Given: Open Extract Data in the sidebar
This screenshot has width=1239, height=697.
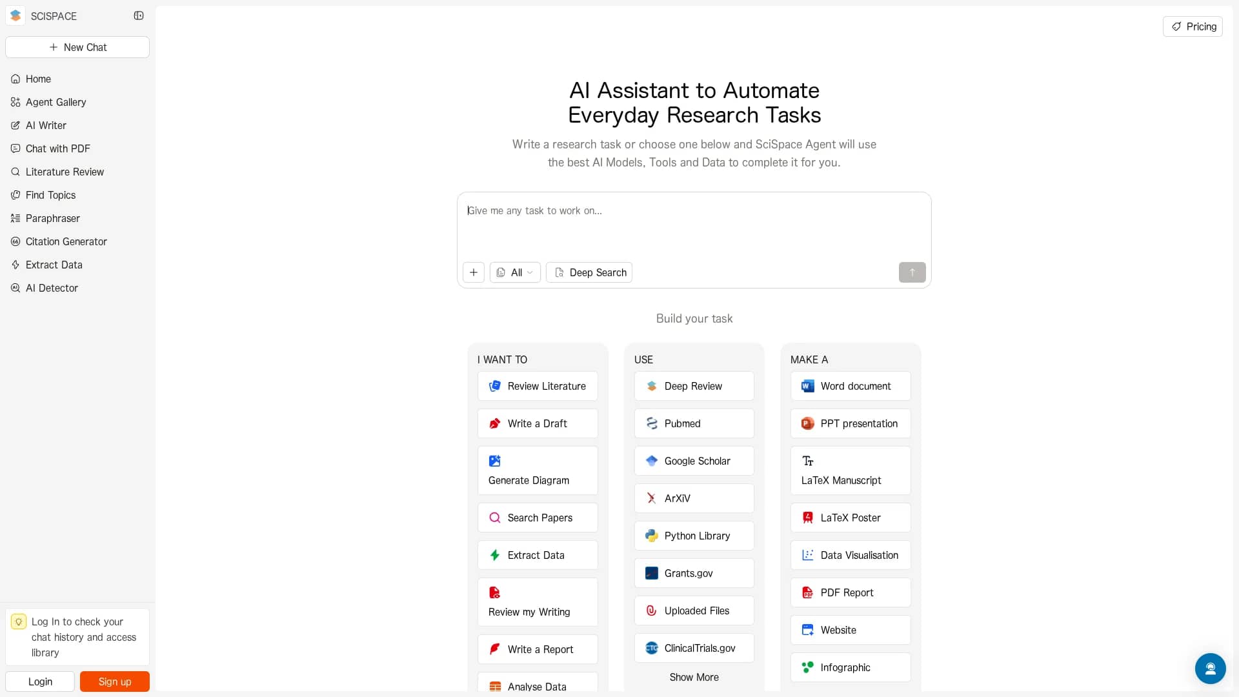Looking at the screenshot, I should [x=77, y=265].
